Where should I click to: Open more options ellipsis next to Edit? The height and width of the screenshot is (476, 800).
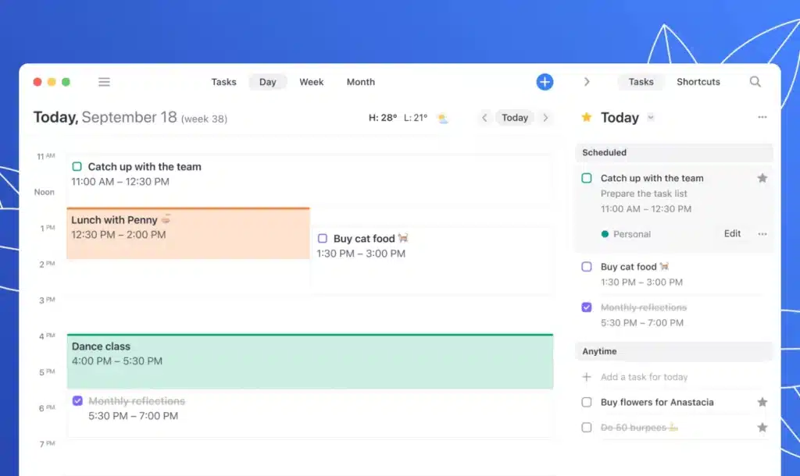(x=762, y=234)
